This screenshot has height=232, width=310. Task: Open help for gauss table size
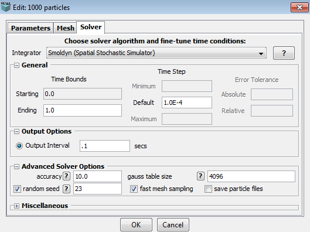click(200, 176)
